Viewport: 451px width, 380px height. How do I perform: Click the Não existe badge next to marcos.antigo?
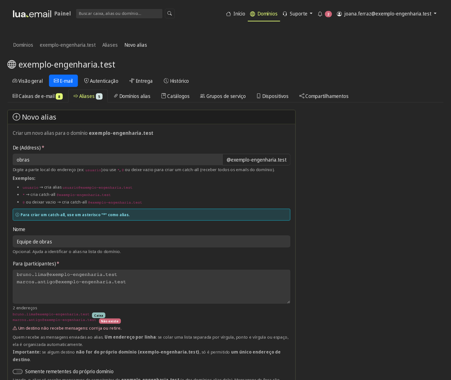(x=110, y=321)
